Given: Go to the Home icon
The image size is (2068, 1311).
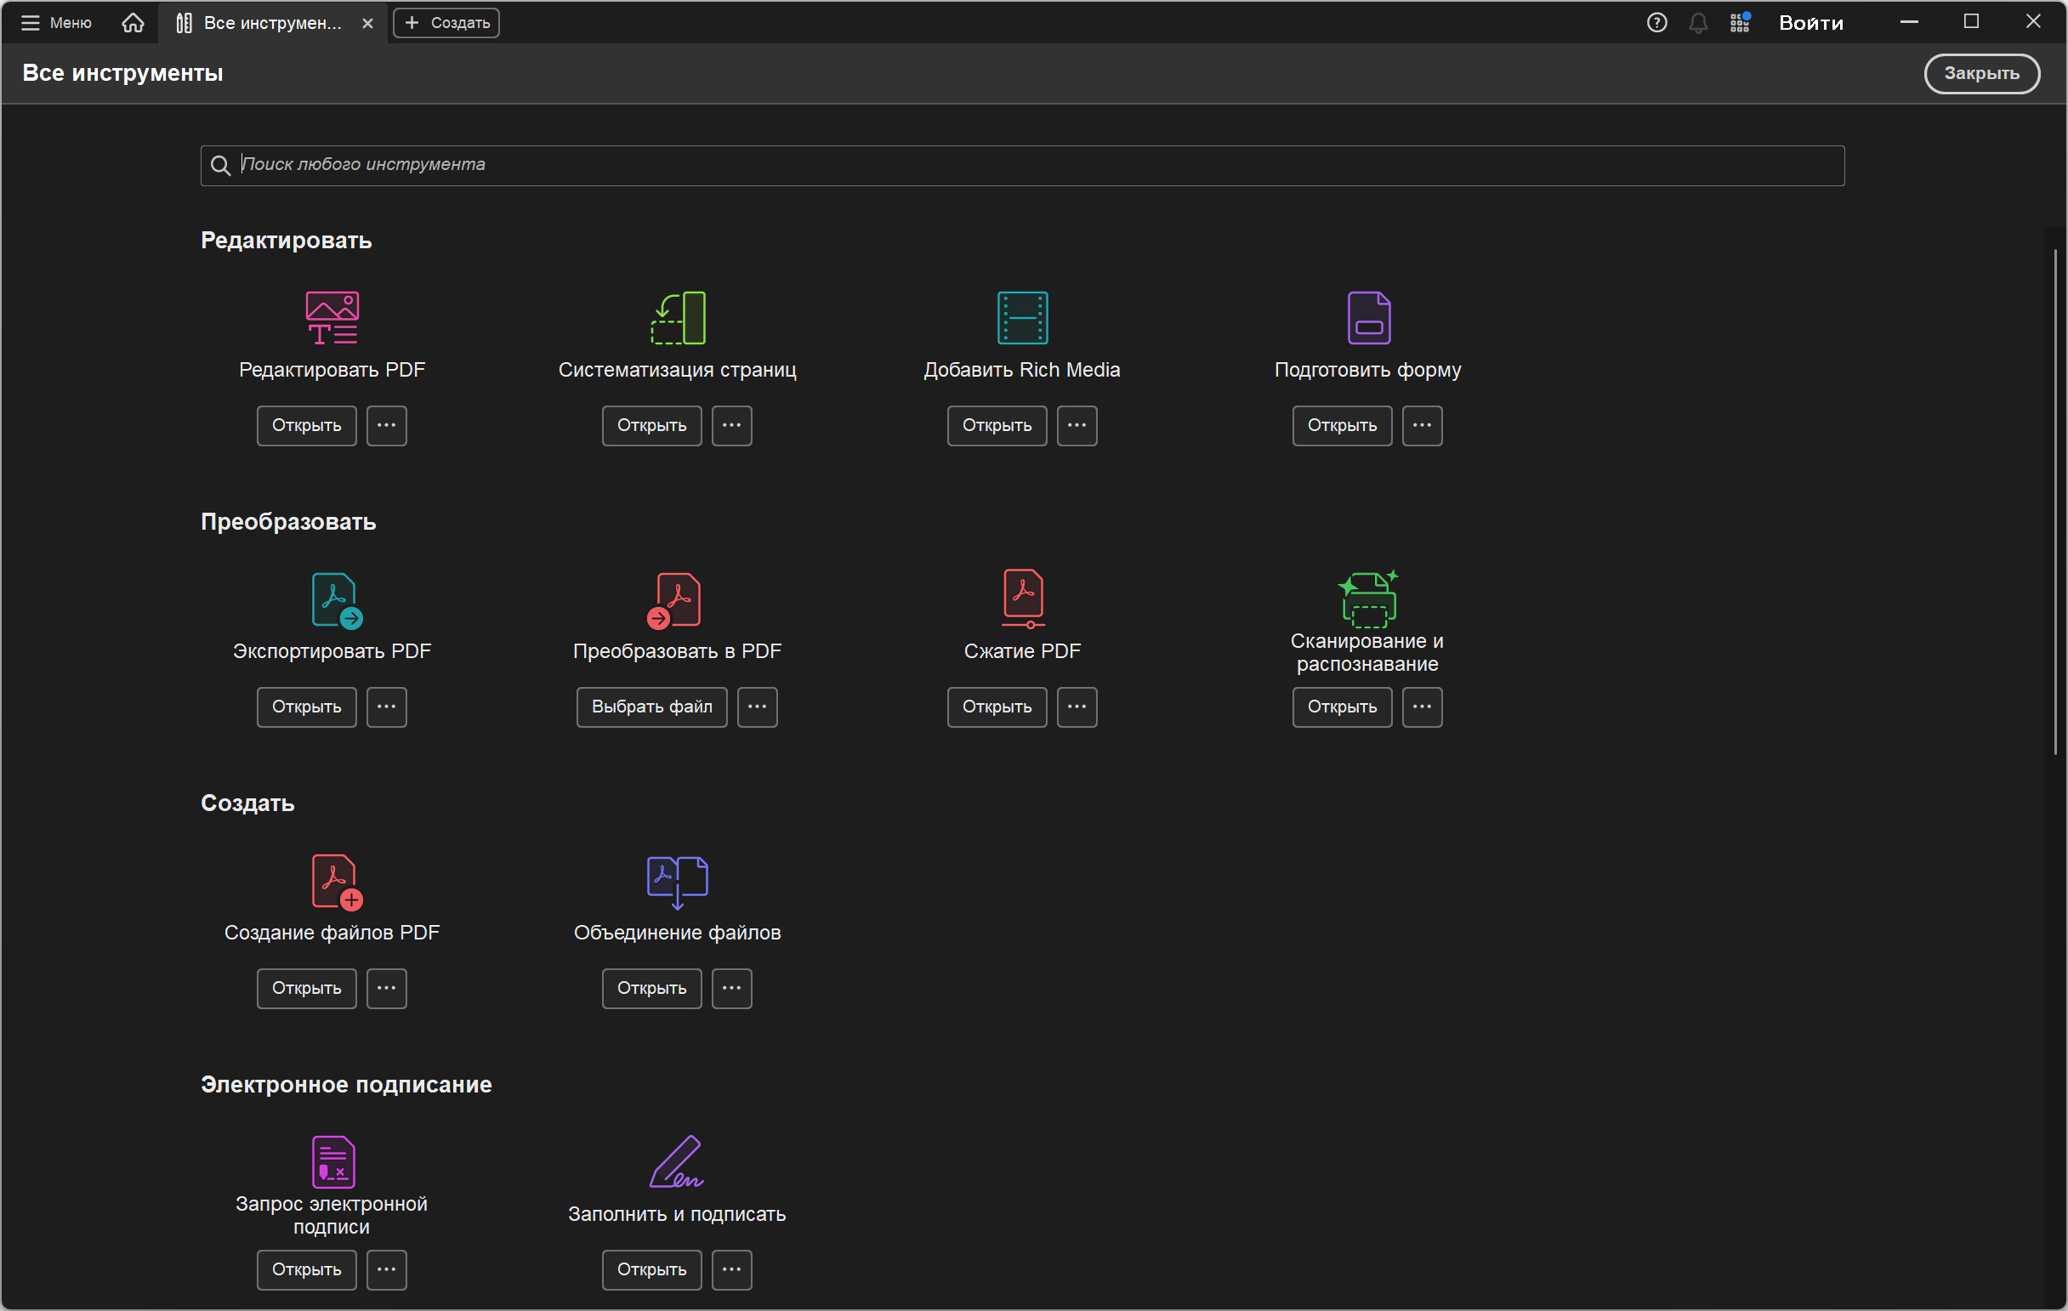Looking at the screenshot, I should 134,22.
